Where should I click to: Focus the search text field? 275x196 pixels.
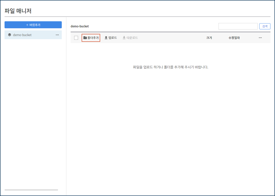238,26
